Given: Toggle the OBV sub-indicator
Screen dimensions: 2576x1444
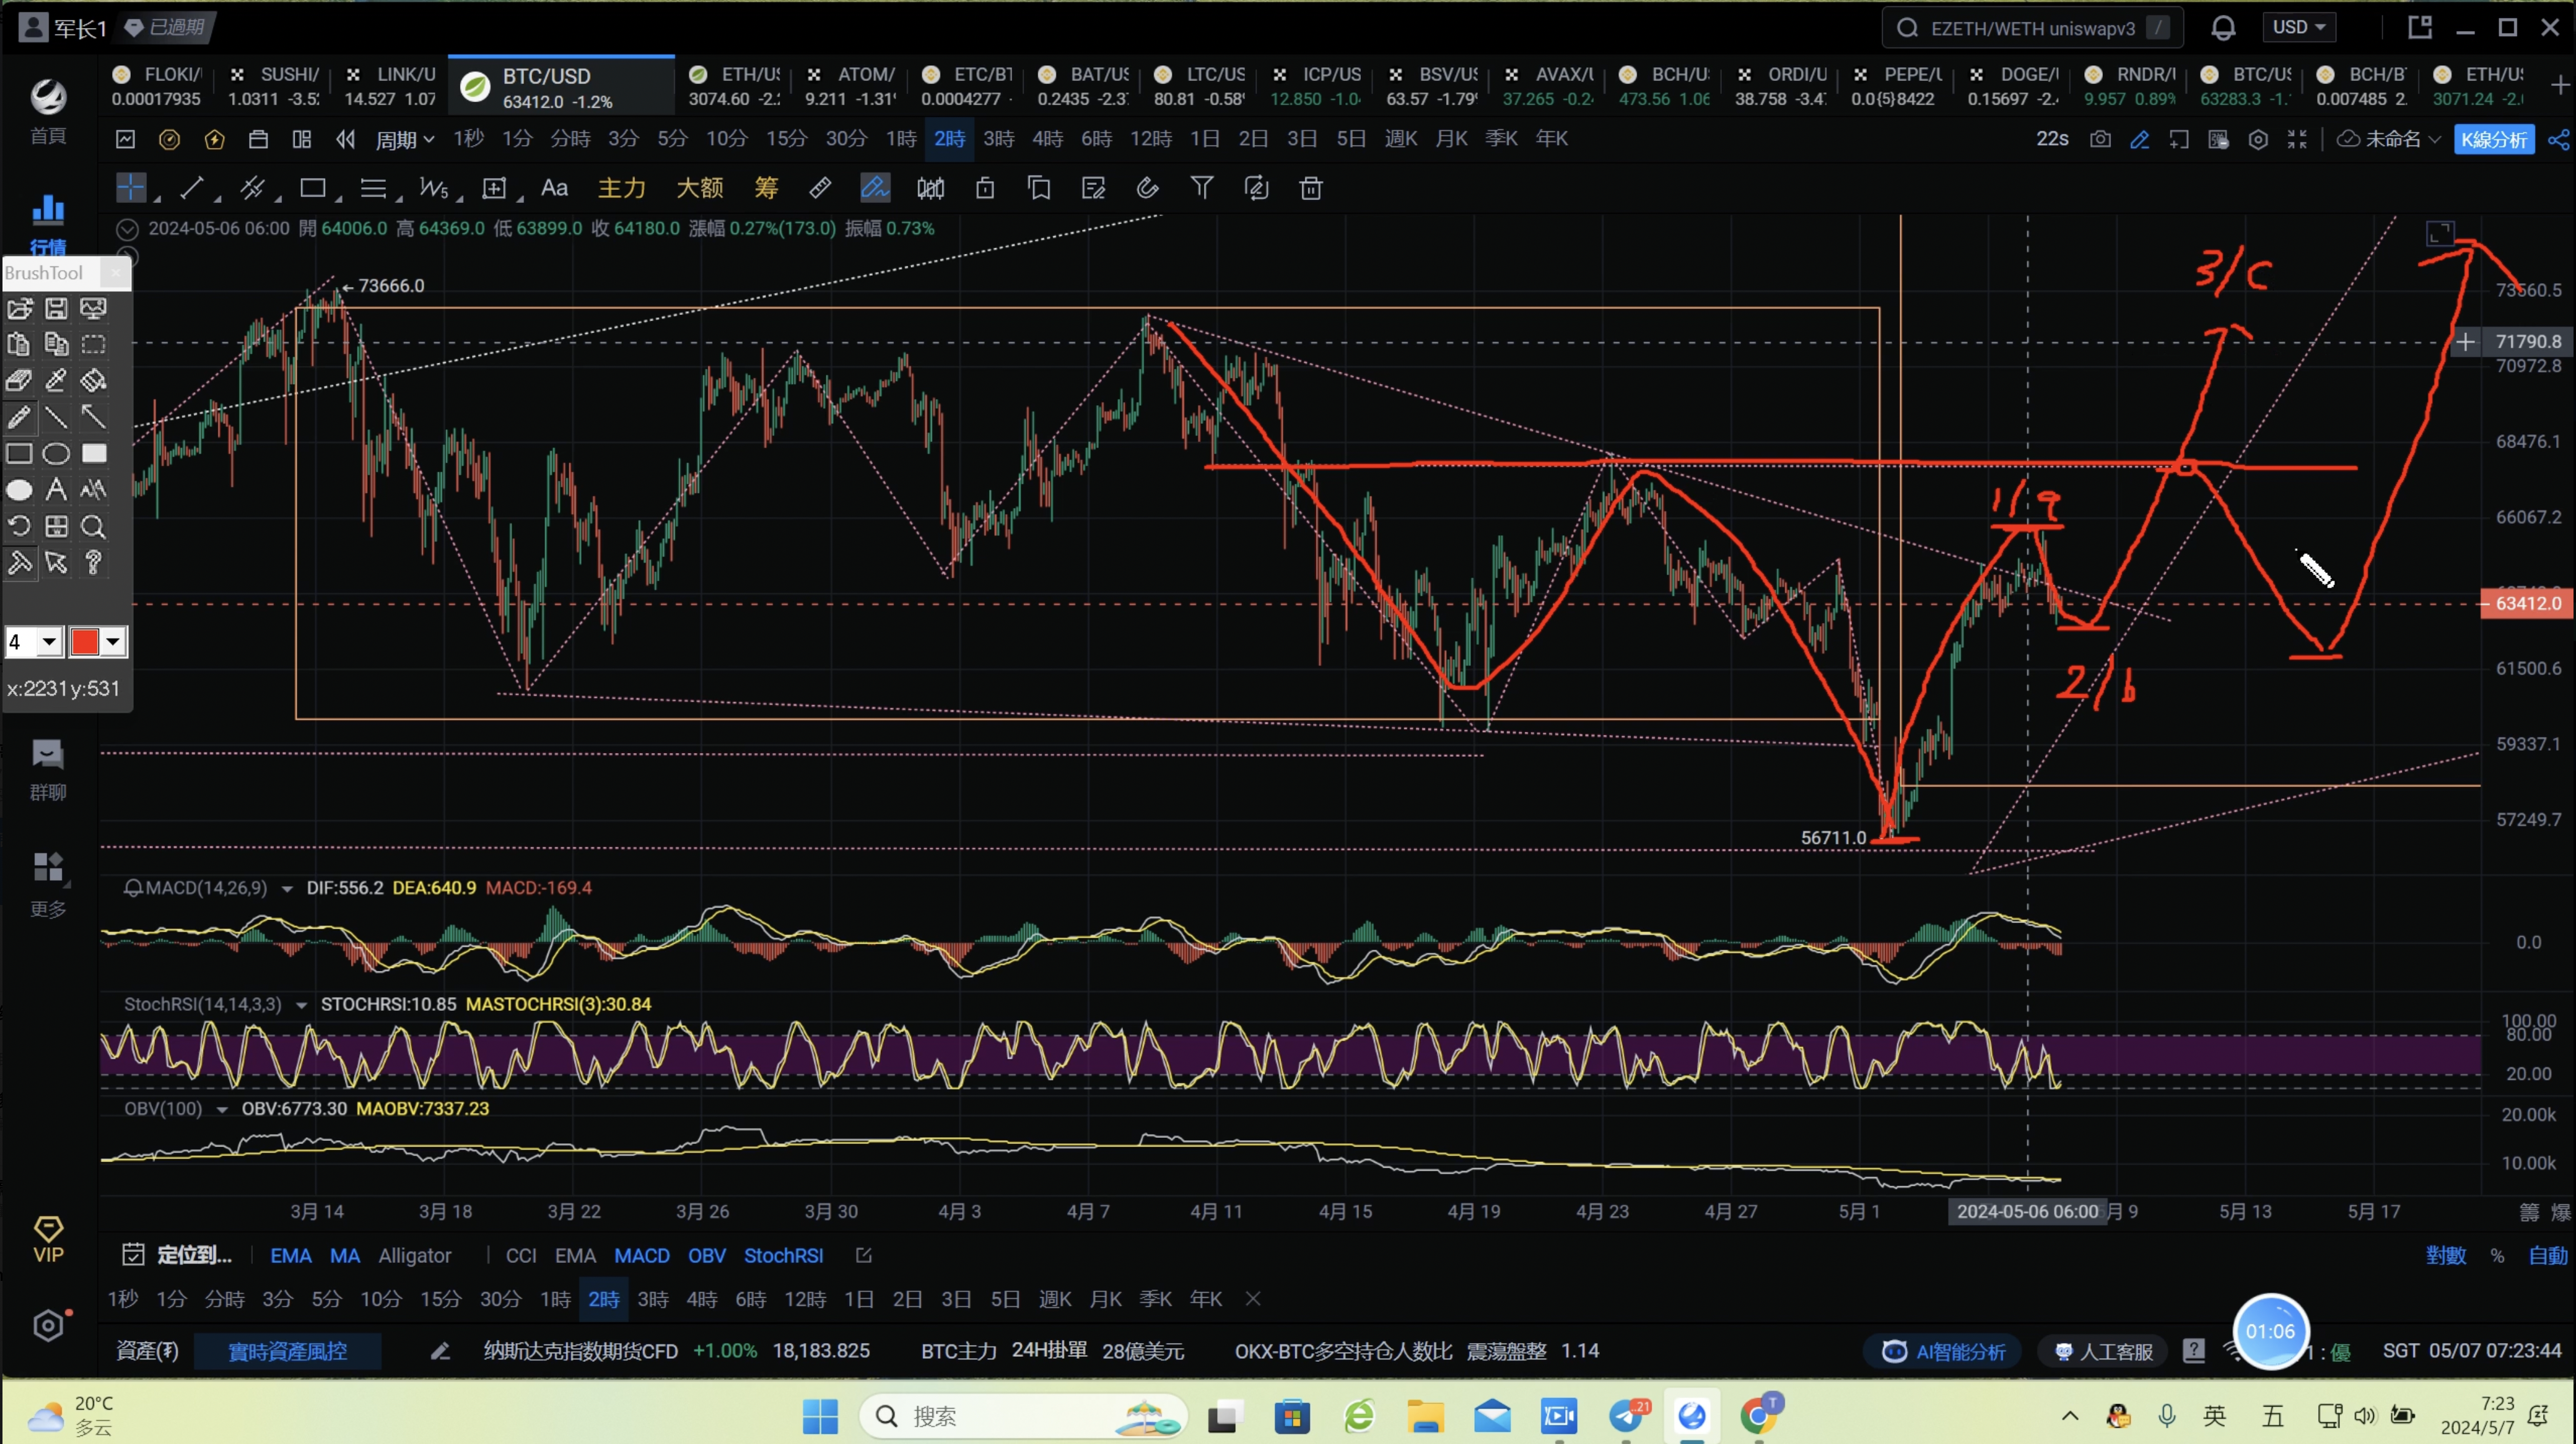Looking at the screenshot, I should [x=706, y=1255].
